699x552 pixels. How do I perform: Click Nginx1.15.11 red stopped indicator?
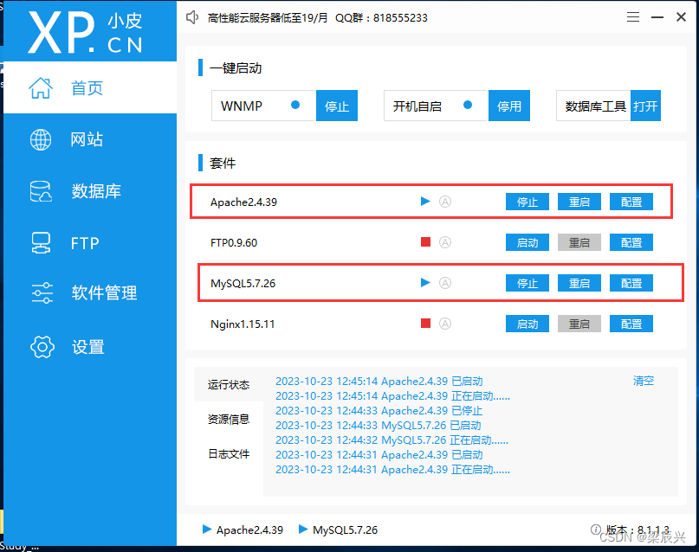click(x=426, y=324)
